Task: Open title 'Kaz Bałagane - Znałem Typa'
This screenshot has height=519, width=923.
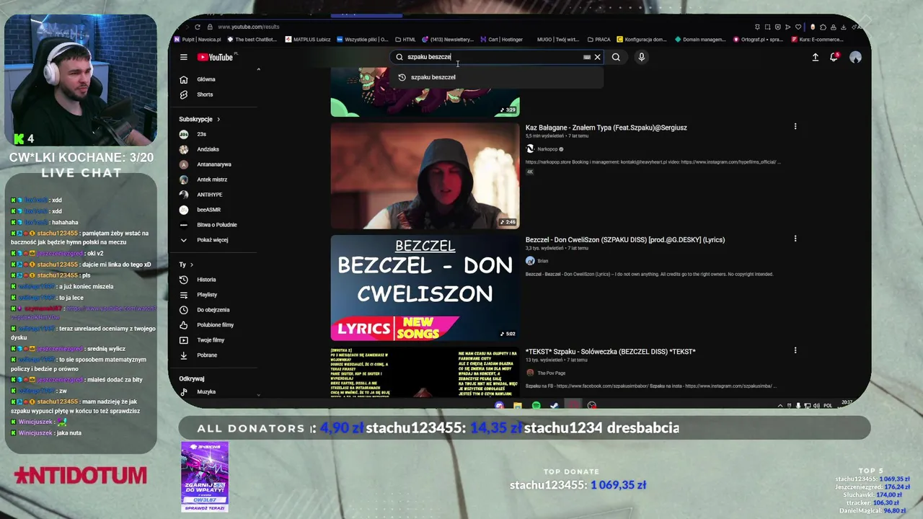Action: [x=606, y=128]
